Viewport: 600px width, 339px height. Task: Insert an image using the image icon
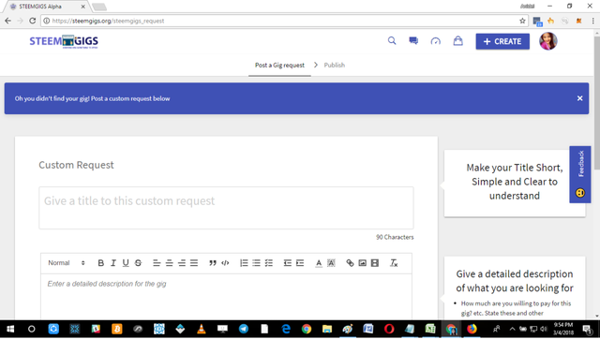[363, 263]
